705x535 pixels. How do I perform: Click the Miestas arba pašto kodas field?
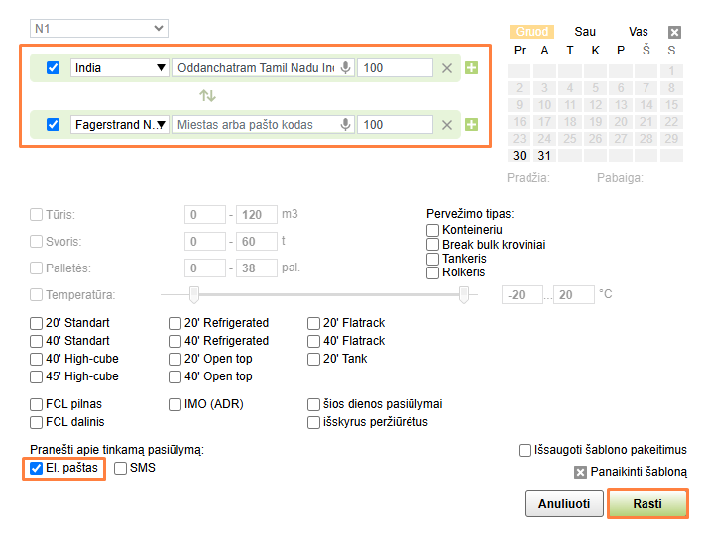256,125
